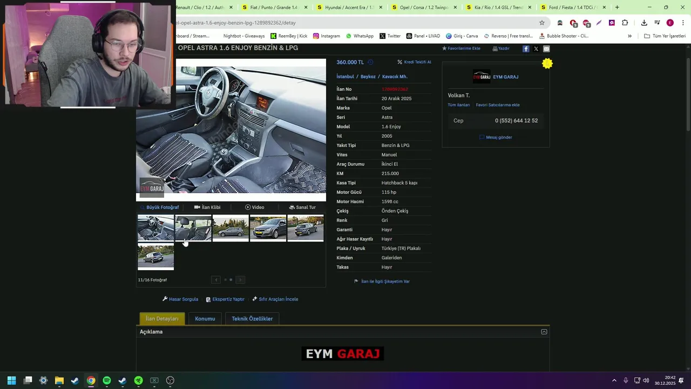Screen dimensions: 691x389
Task: Click Ekspertiz Yaptır link
Action: tap(225, 299)
